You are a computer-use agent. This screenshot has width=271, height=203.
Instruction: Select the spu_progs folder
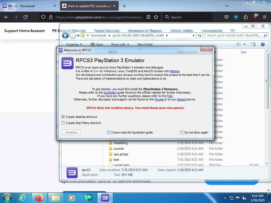[x=121, y=154]
